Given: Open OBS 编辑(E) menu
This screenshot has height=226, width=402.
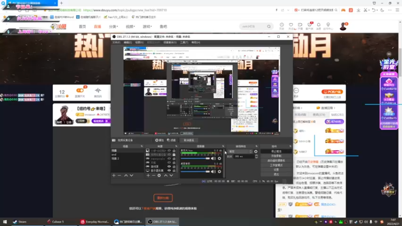Looking at the screenshot, I should coord(128,42).
